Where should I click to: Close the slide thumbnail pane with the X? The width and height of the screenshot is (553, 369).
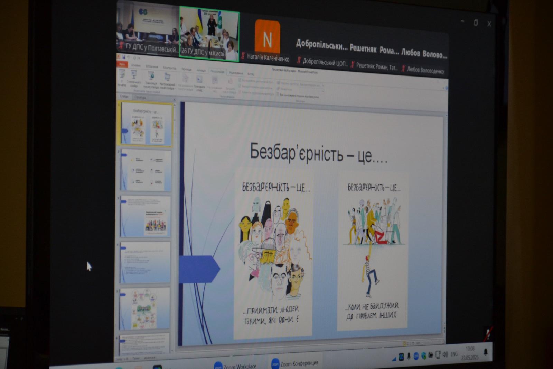(174, 100)
